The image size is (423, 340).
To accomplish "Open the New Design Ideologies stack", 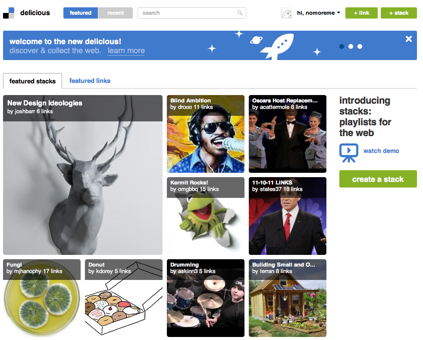I will (x=83, y=175).
